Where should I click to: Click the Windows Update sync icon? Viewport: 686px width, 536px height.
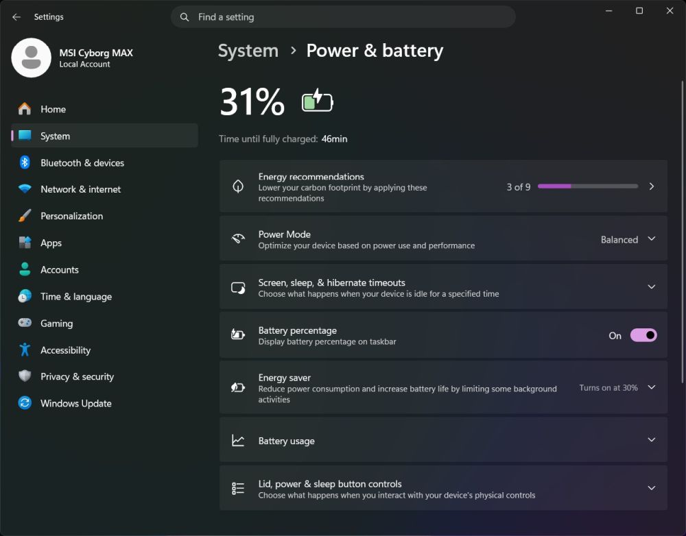(25, 403)
